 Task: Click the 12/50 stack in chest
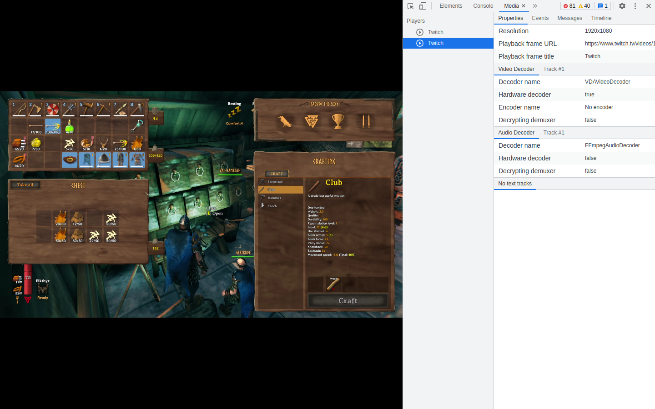click(x=78, y=218)
